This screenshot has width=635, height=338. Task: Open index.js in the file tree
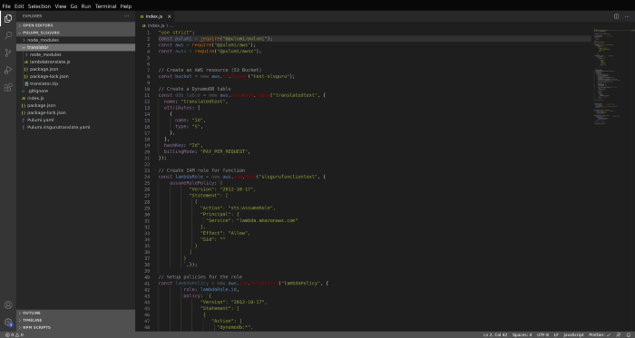tap(75, 98)
